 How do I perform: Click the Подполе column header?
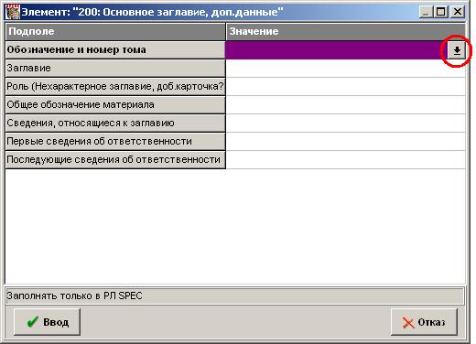point(115,31)
